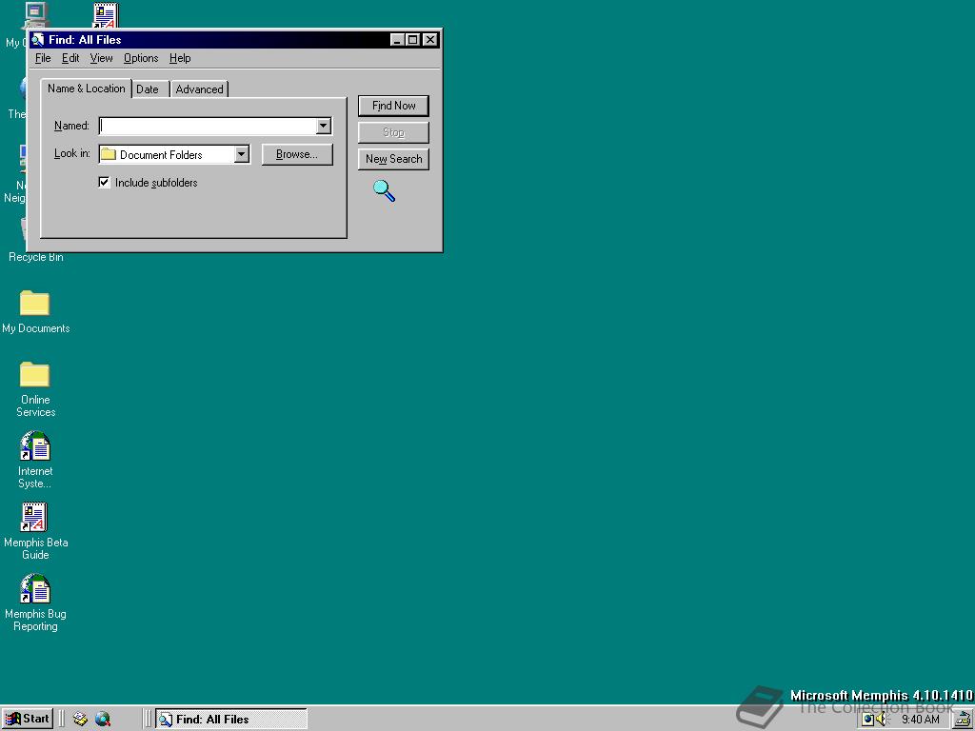This screenshot has width=975, height=731.
Task: Open the View menu
Action: coord(101,58)
